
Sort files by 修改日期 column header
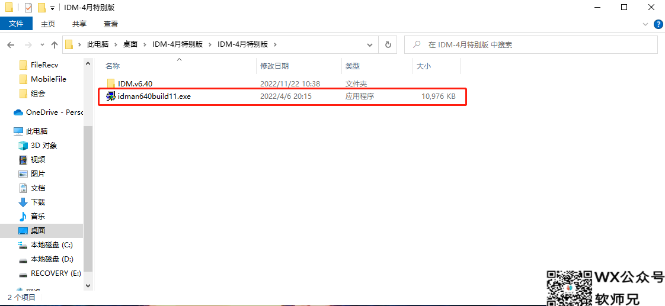point(274,66)
